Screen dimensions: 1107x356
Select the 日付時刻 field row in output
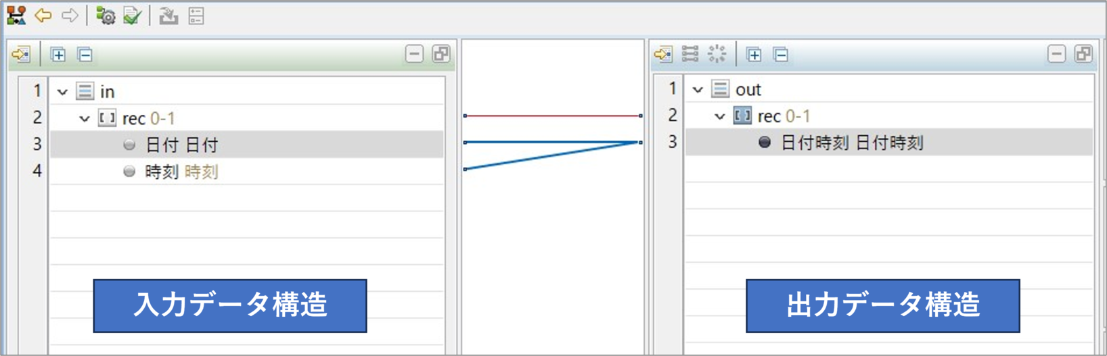(x=851, y=143)
